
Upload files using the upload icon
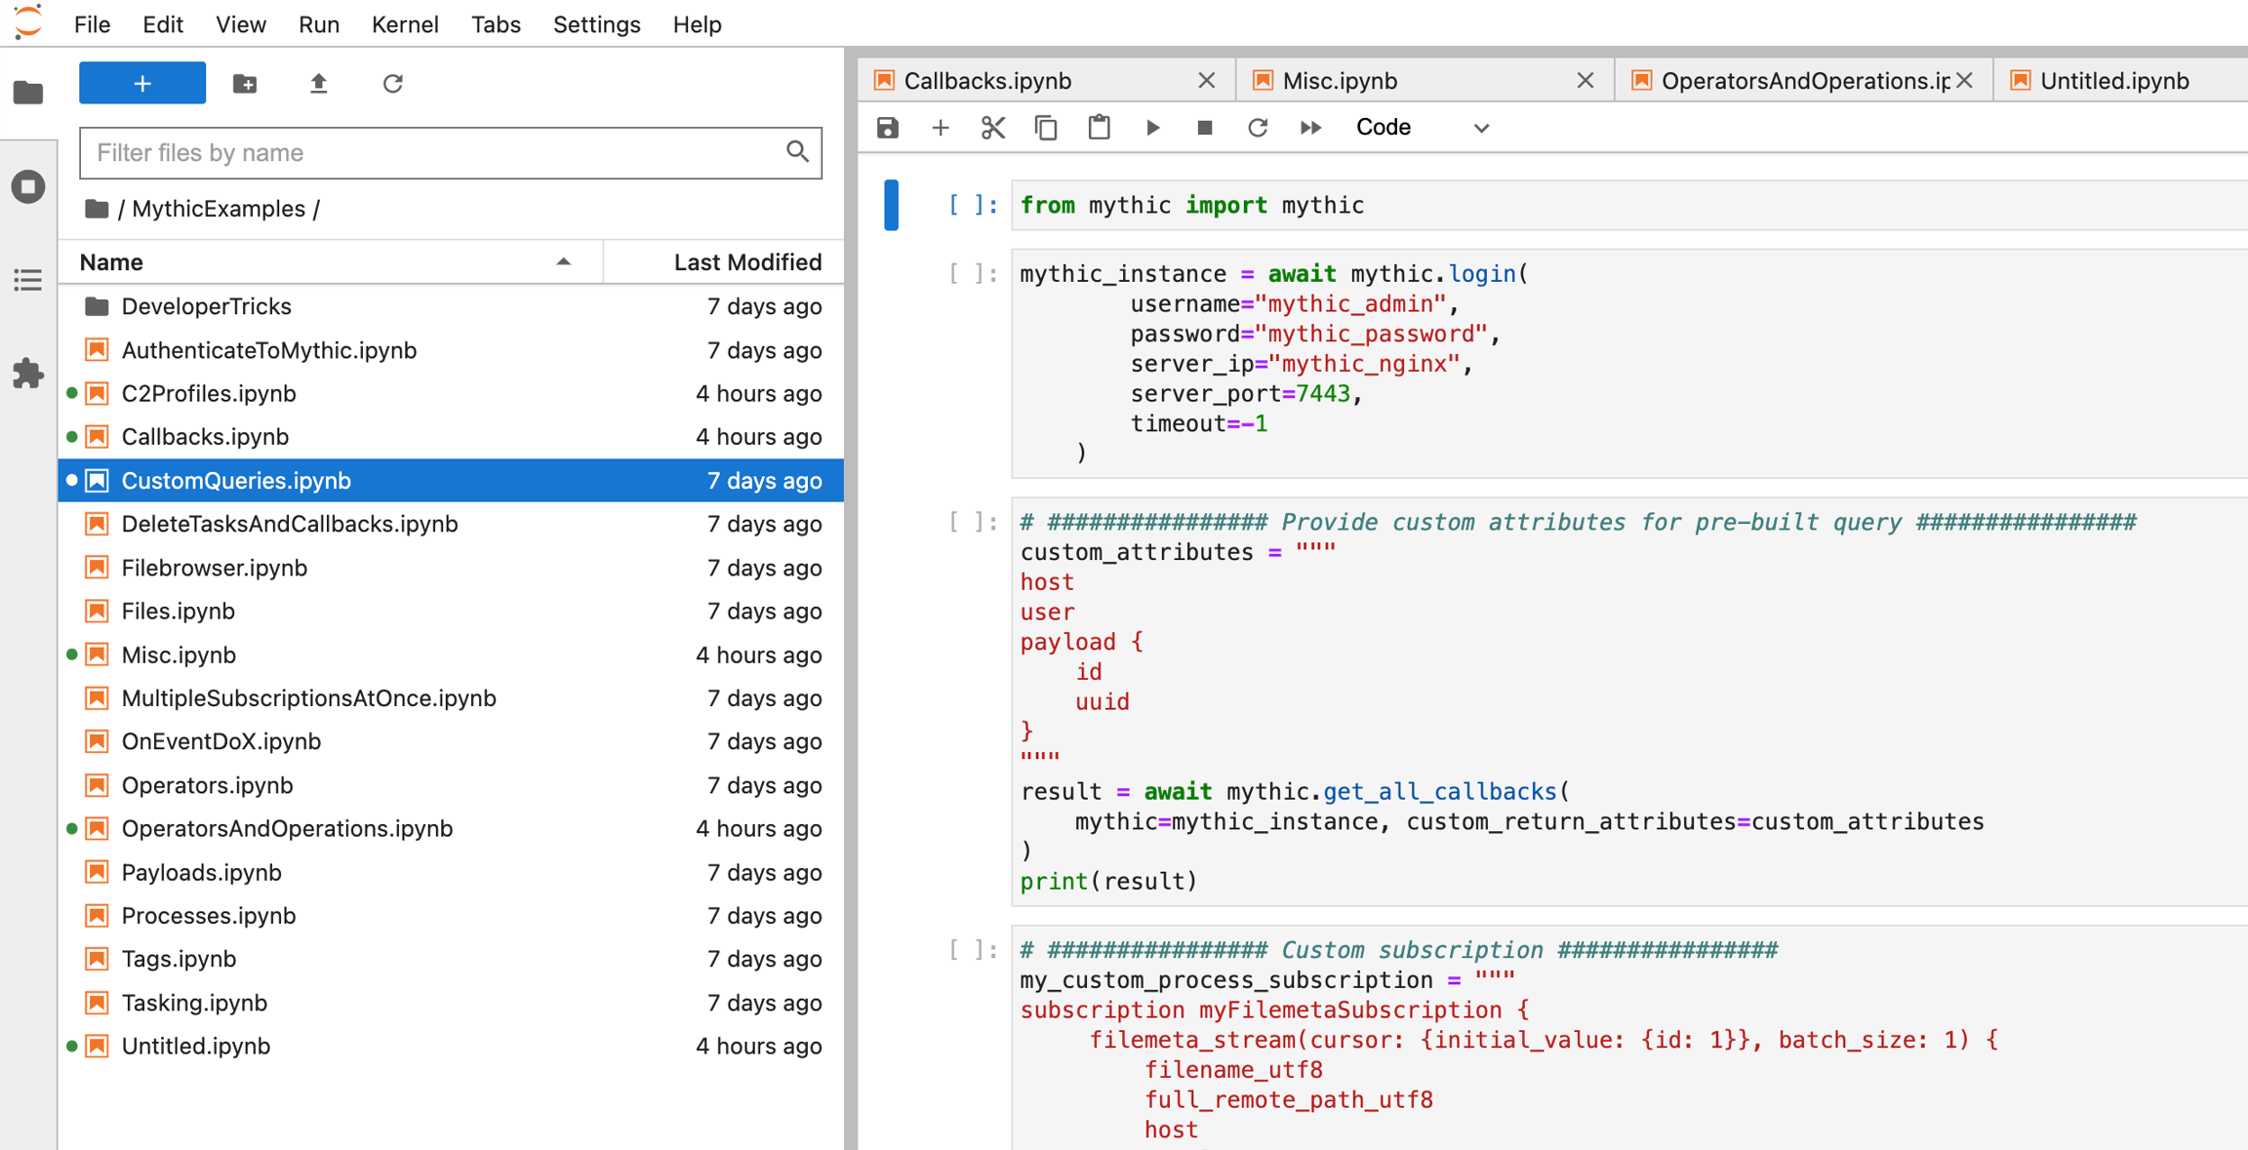tap(318, 84)
